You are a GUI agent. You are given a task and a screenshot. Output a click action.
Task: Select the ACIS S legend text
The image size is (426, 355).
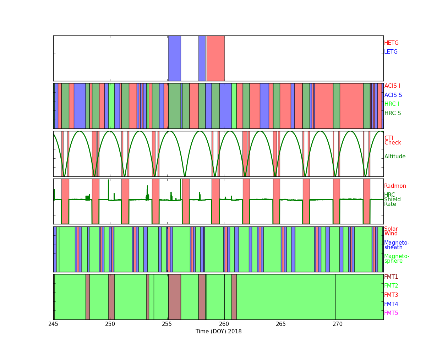[x=393, y=95]
